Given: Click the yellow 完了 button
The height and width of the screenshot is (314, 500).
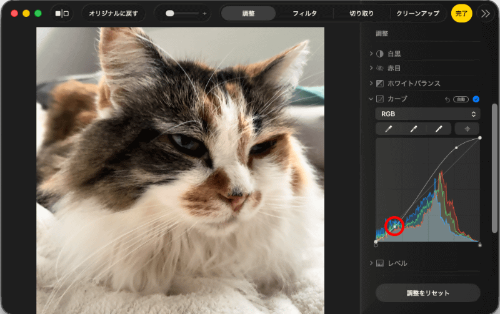Looking at the screenshot, I should click(x=461, y=14).
